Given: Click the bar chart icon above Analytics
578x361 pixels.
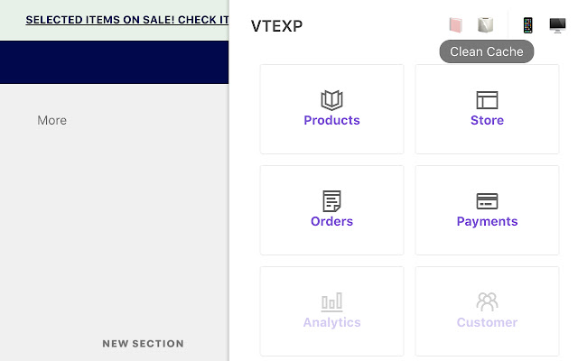Looking at the screenshot, I should coord(331,302).
